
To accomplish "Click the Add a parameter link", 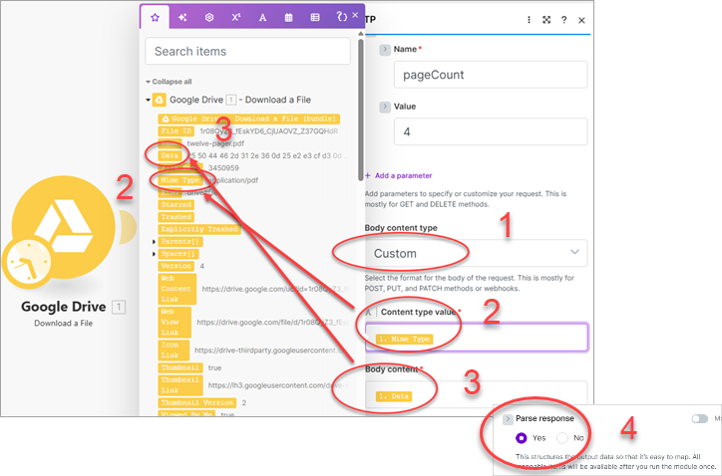I will click(402, 175).
